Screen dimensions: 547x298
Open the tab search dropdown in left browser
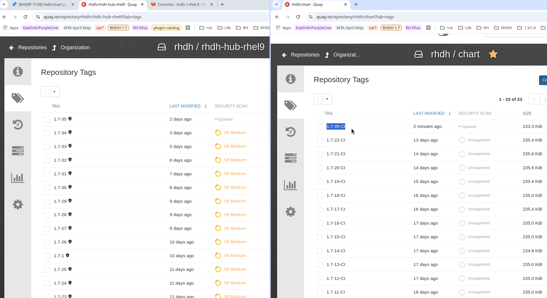pos(4,4)
